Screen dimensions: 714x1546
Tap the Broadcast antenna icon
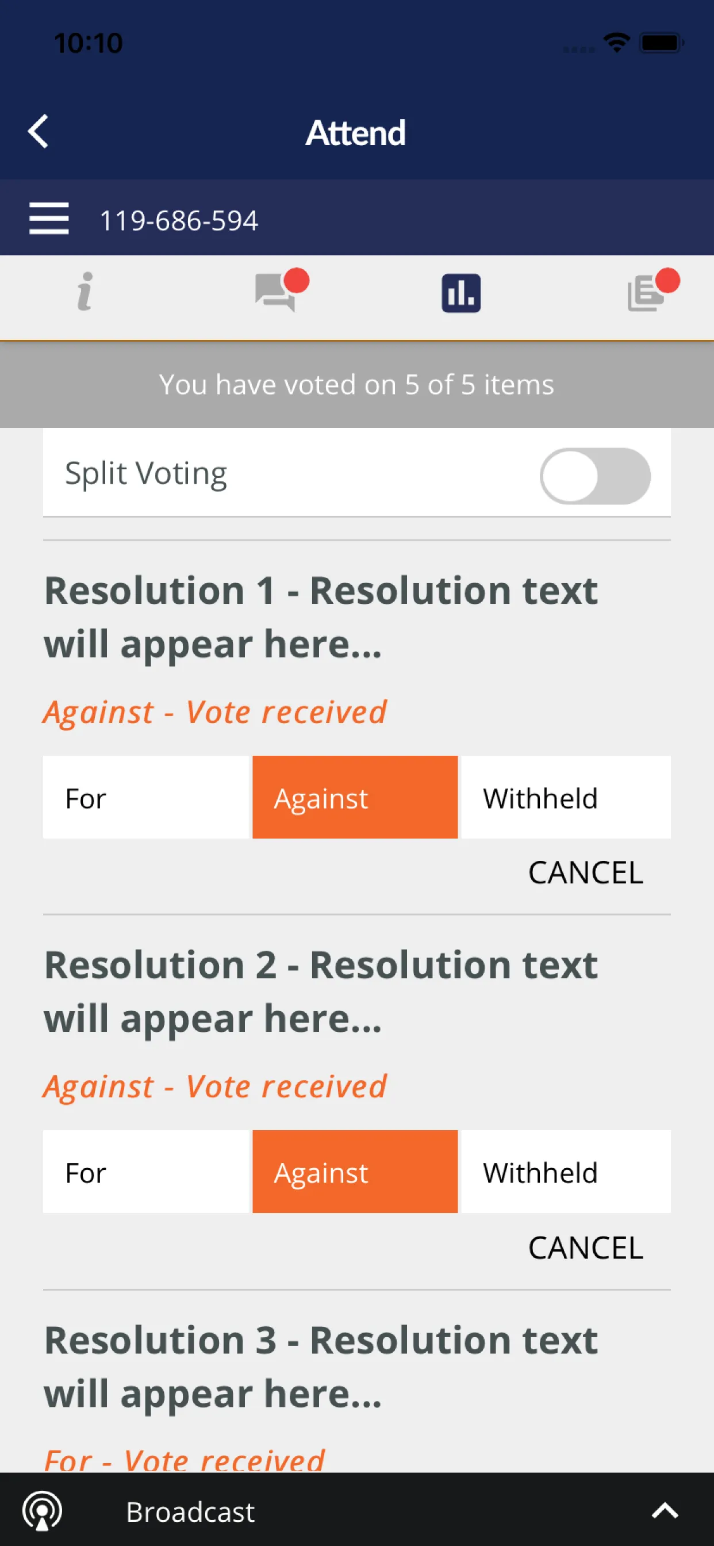[42, 1510]
